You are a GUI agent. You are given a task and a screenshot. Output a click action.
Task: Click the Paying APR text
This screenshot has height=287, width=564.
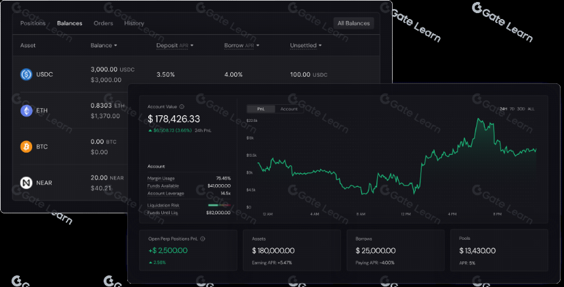(x=375, y=263)
